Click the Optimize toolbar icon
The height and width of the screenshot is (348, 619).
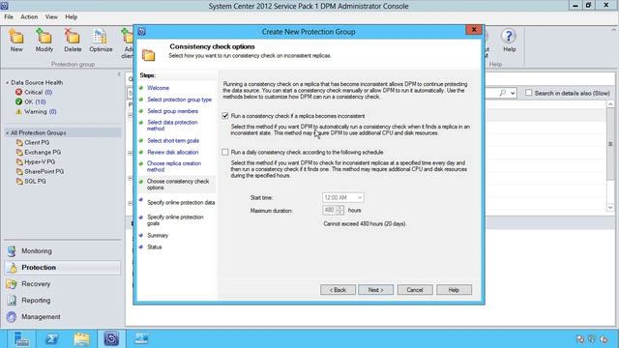coord(101,41)
